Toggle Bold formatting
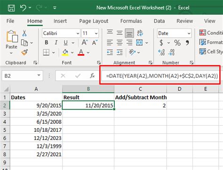The height and width of the screenshot is (170, 223). point(47,42)
